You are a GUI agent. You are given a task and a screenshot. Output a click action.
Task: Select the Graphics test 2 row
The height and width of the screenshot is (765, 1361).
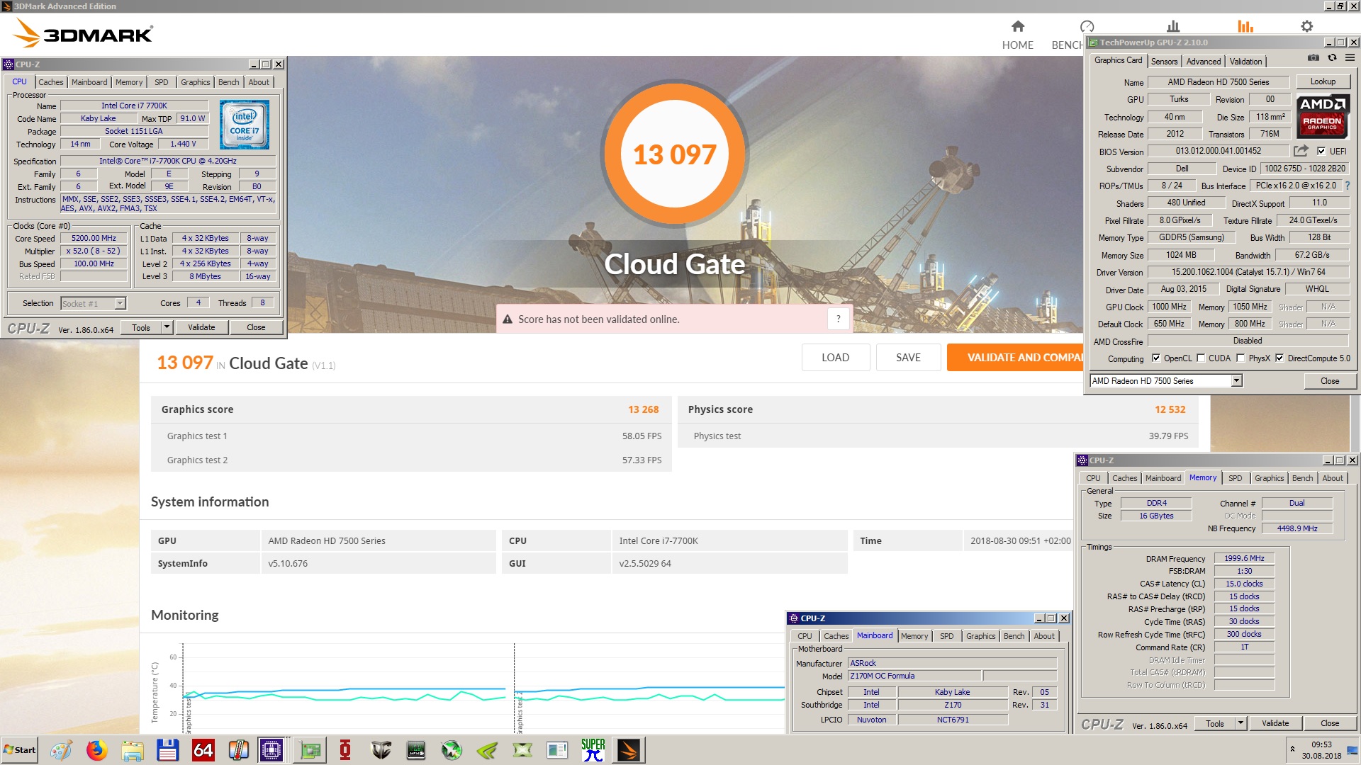click(411, 460)
